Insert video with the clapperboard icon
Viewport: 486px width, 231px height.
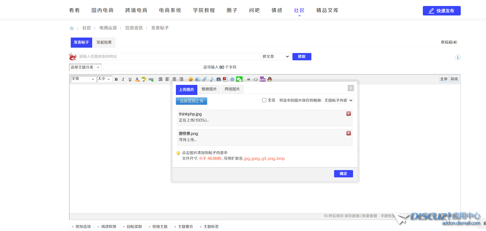point(219,79)
